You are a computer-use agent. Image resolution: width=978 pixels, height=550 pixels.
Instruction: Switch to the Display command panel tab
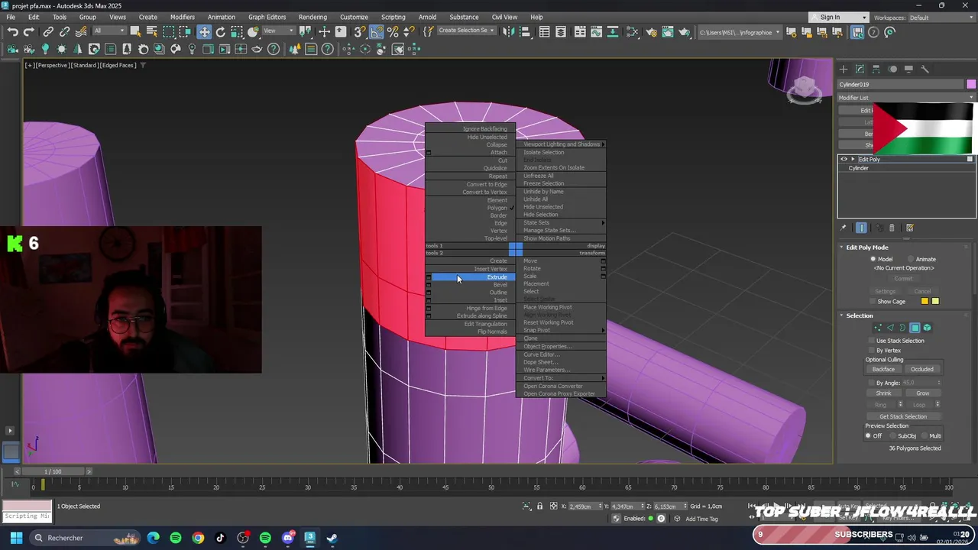pyautogui.click(x=908, y=69)
